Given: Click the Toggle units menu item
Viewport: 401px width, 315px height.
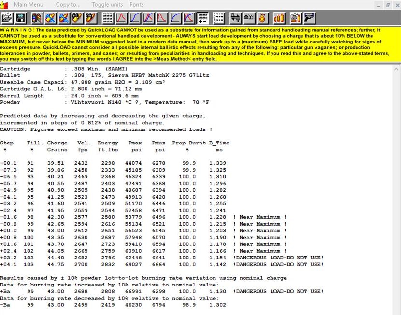Looking at the screenshot, I should pos(107,5).
